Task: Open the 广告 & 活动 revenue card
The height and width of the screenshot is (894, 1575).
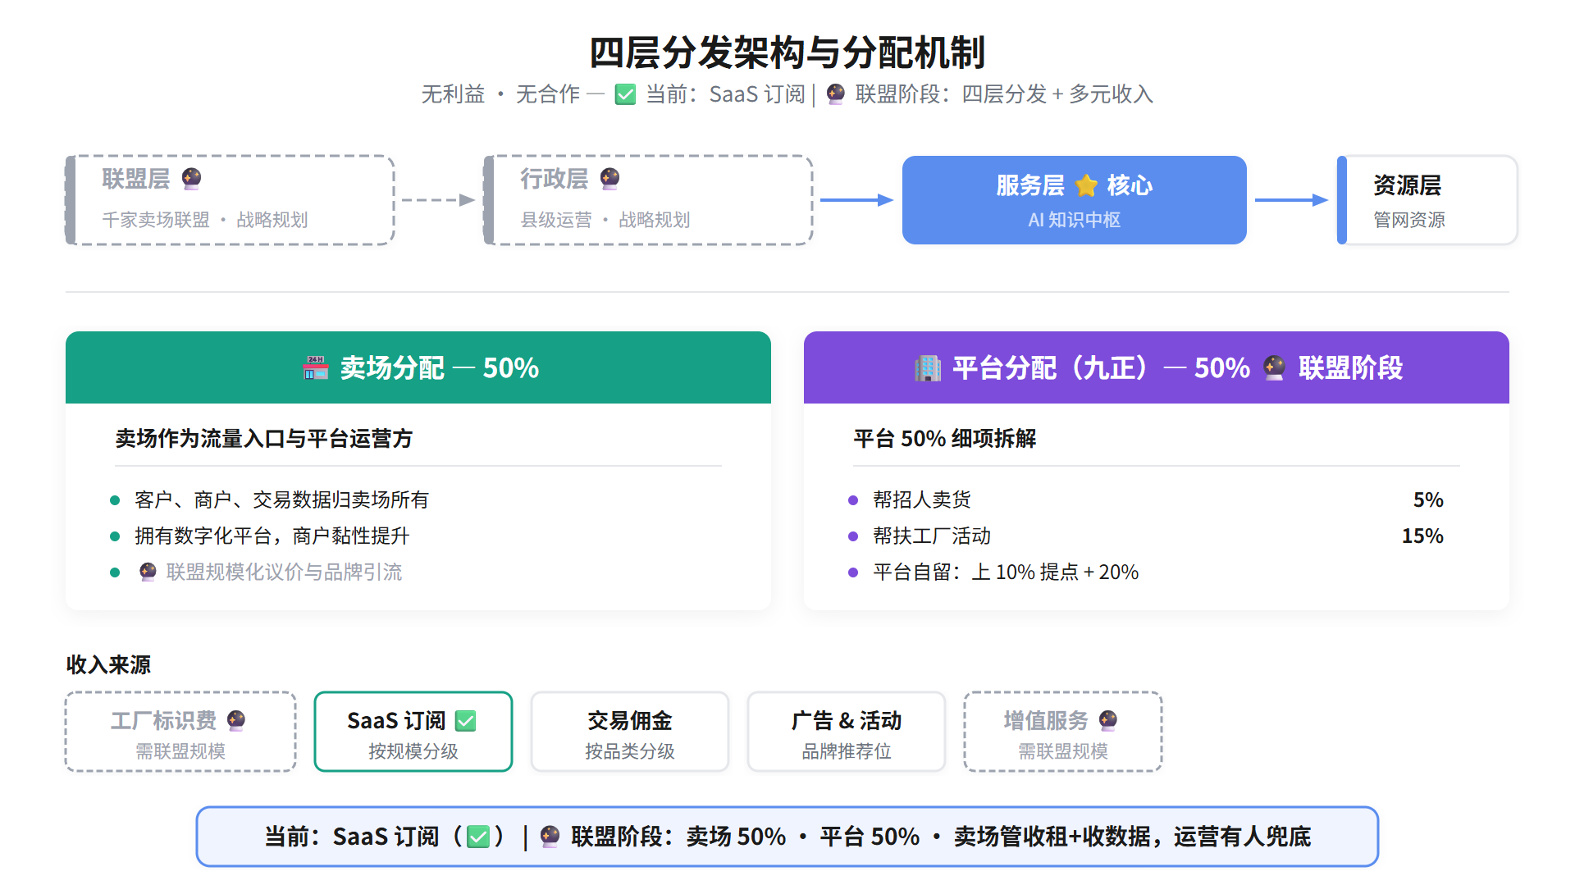Action: (847, 732)
